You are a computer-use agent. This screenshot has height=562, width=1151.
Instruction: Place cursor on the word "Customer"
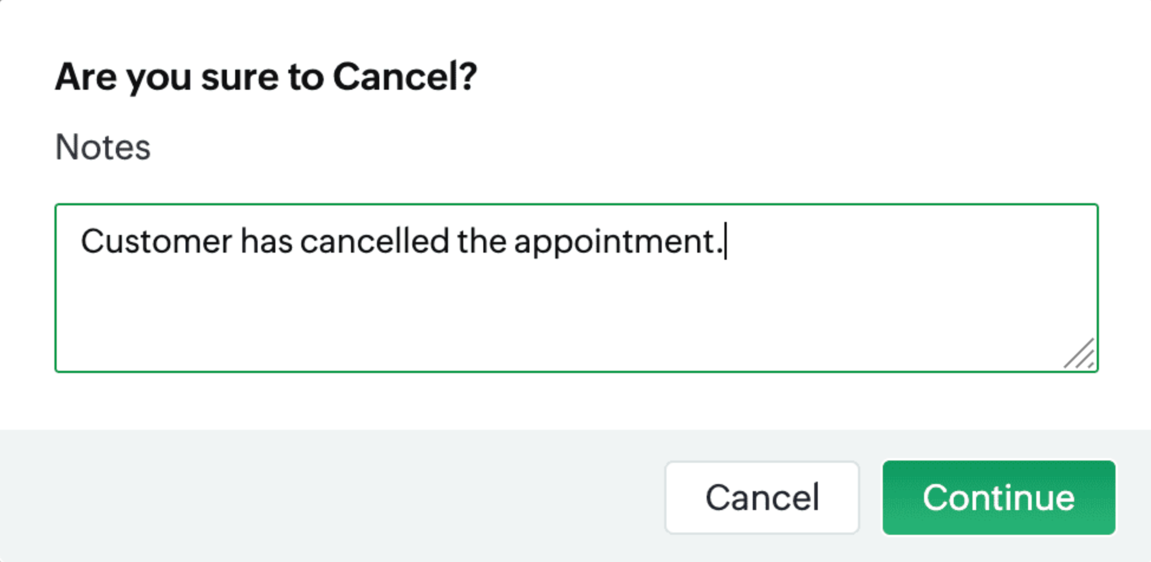pyautogui.click(x=157, y=241)
